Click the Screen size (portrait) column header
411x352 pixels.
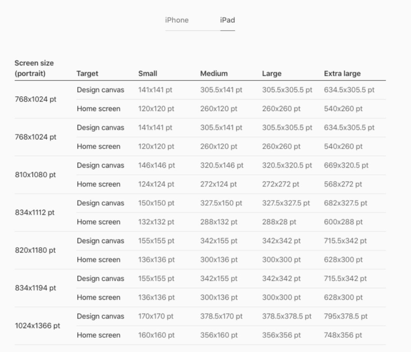[34, 68]
